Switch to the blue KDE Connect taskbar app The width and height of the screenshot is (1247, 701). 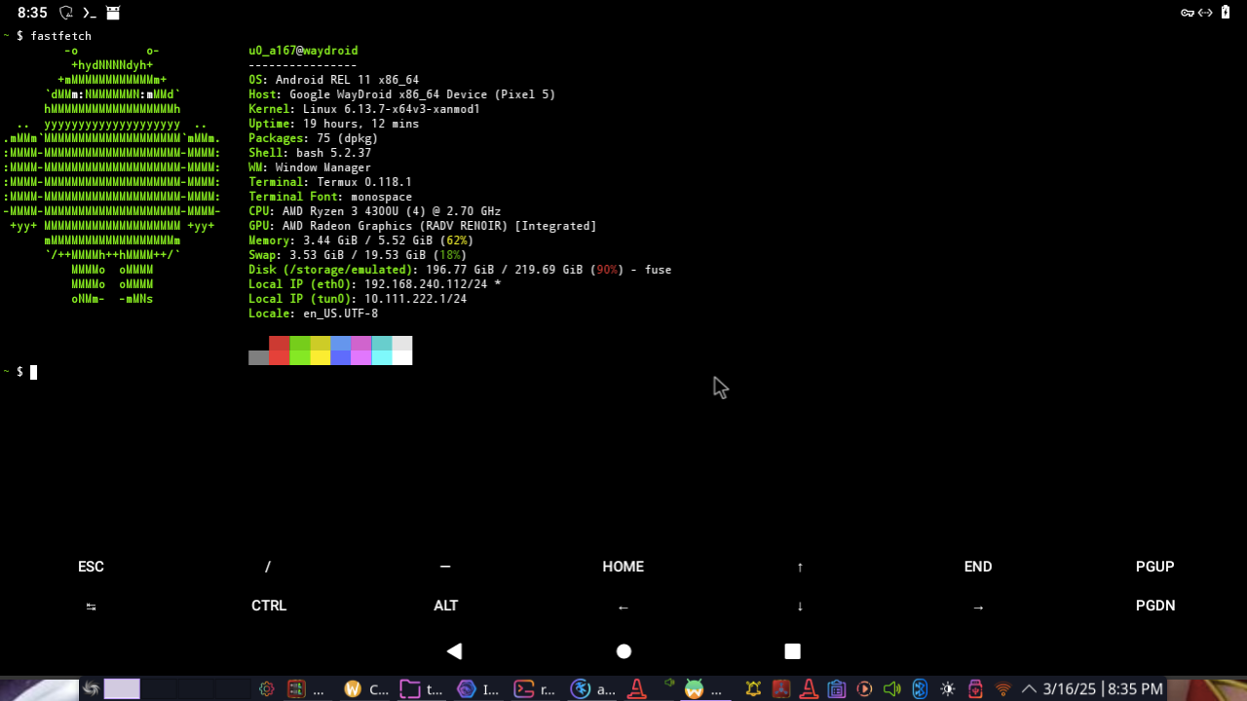pyautogui.click(x=581, y=689)
